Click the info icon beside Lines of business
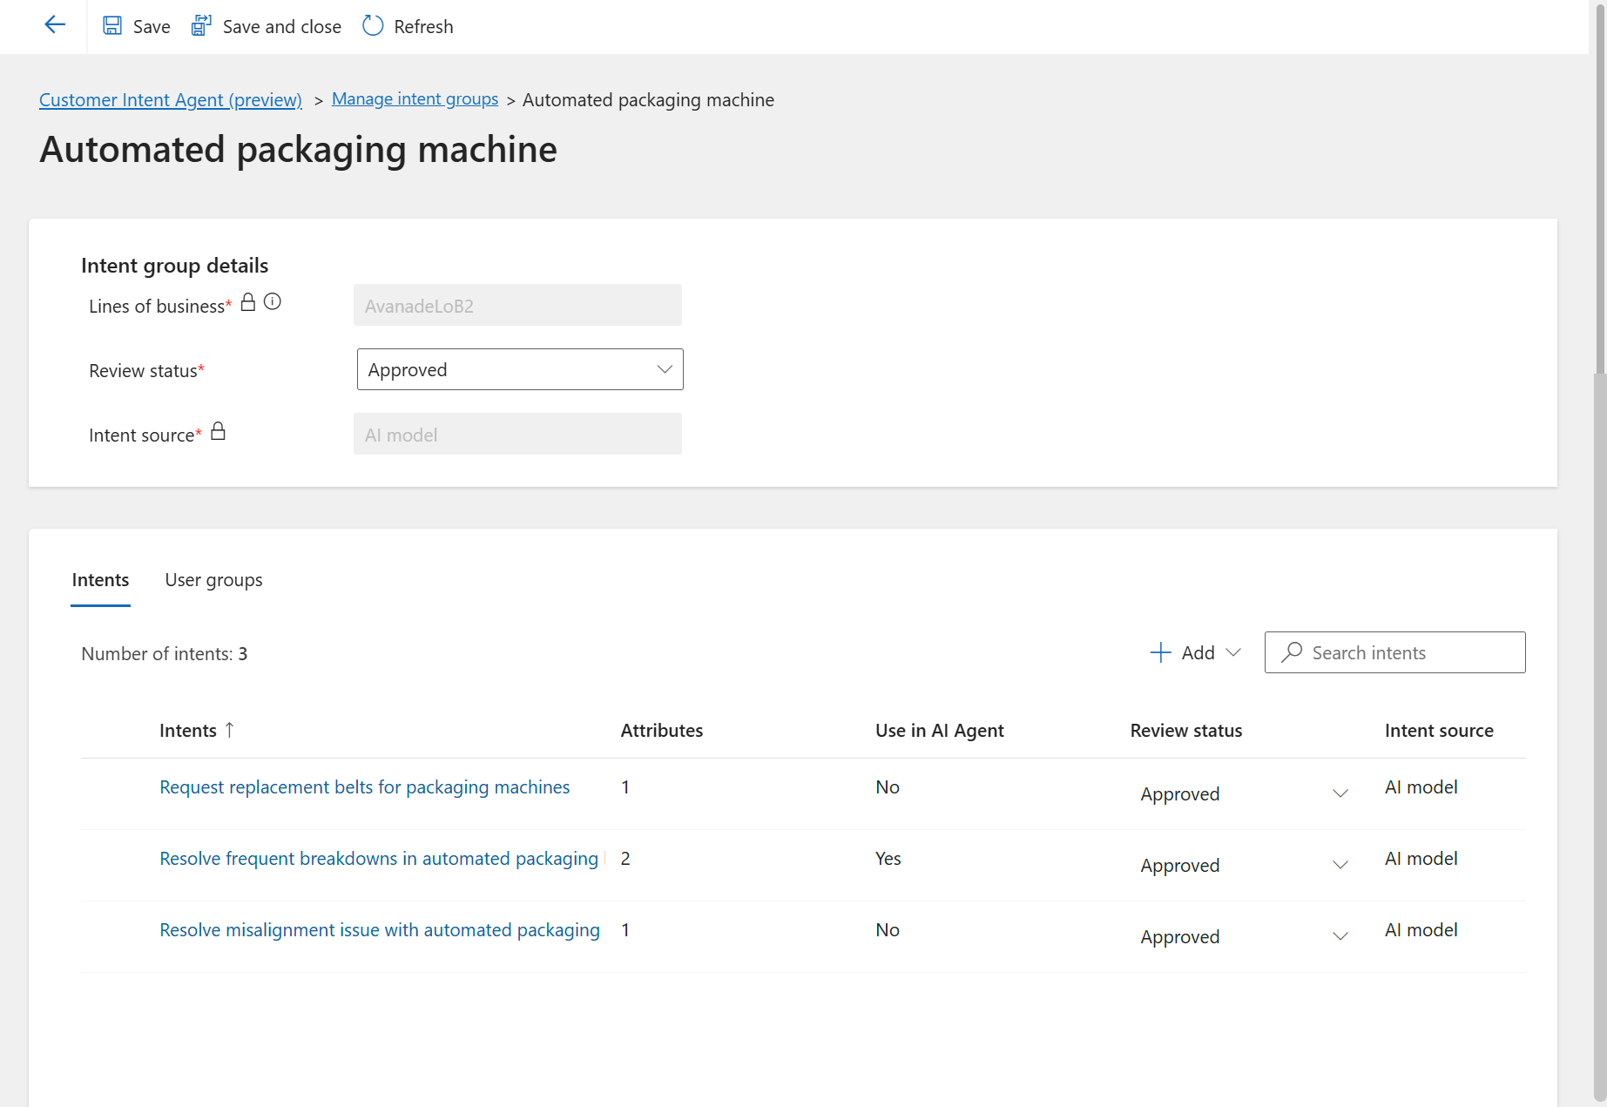1607x1107 pixels. [273, 302]
